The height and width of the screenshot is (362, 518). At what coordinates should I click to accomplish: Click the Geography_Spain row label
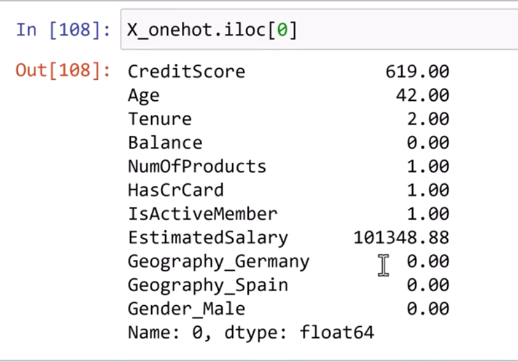(208, 285)
